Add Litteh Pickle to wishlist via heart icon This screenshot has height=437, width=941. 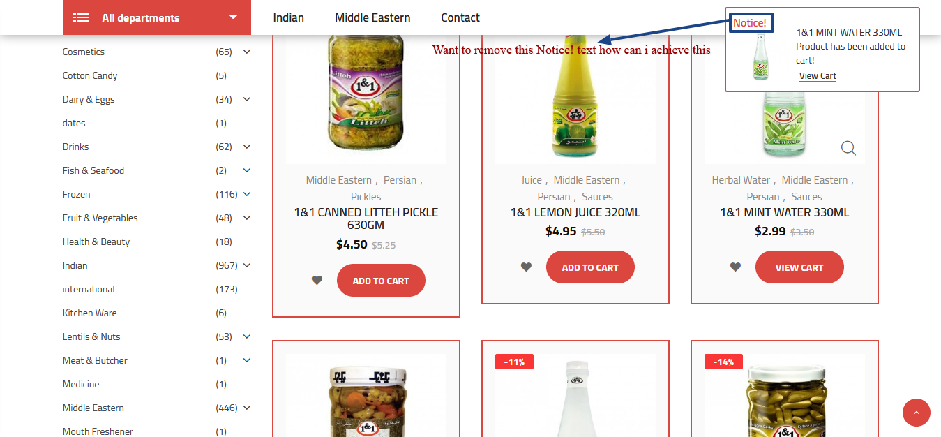tap(317, 281)
